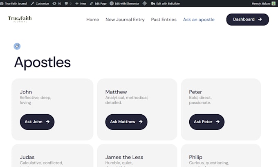The height and width of the screenshot is (167, 278).
Task: Click the Peter card title
Action: (x=195, y=92)
